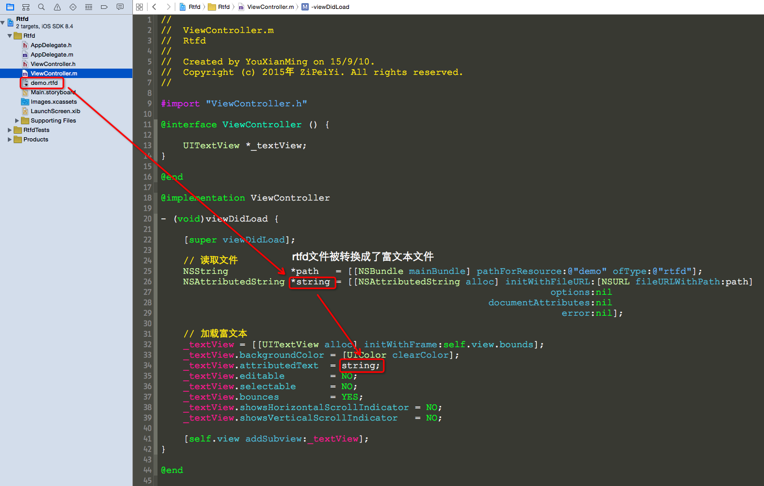Click line number 34 in the gutter
This screenshot has width=764, height=486.
(148, 366)
